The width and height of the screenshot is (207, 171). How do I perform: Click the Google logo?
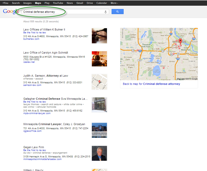pos(11,12)
